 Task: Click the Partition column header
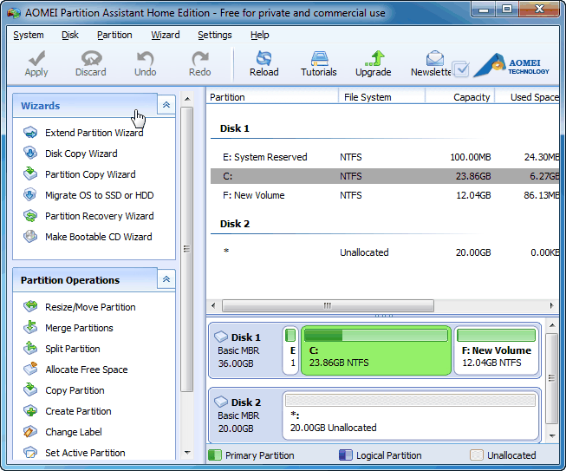click(x=272, y=97)
